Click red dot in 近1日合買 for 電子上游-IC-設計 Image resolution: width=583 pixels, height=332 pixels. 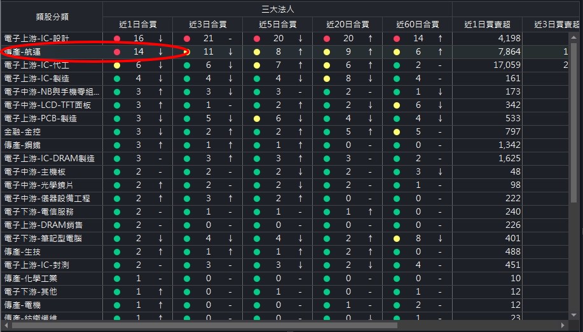click(x=117, y=39)
